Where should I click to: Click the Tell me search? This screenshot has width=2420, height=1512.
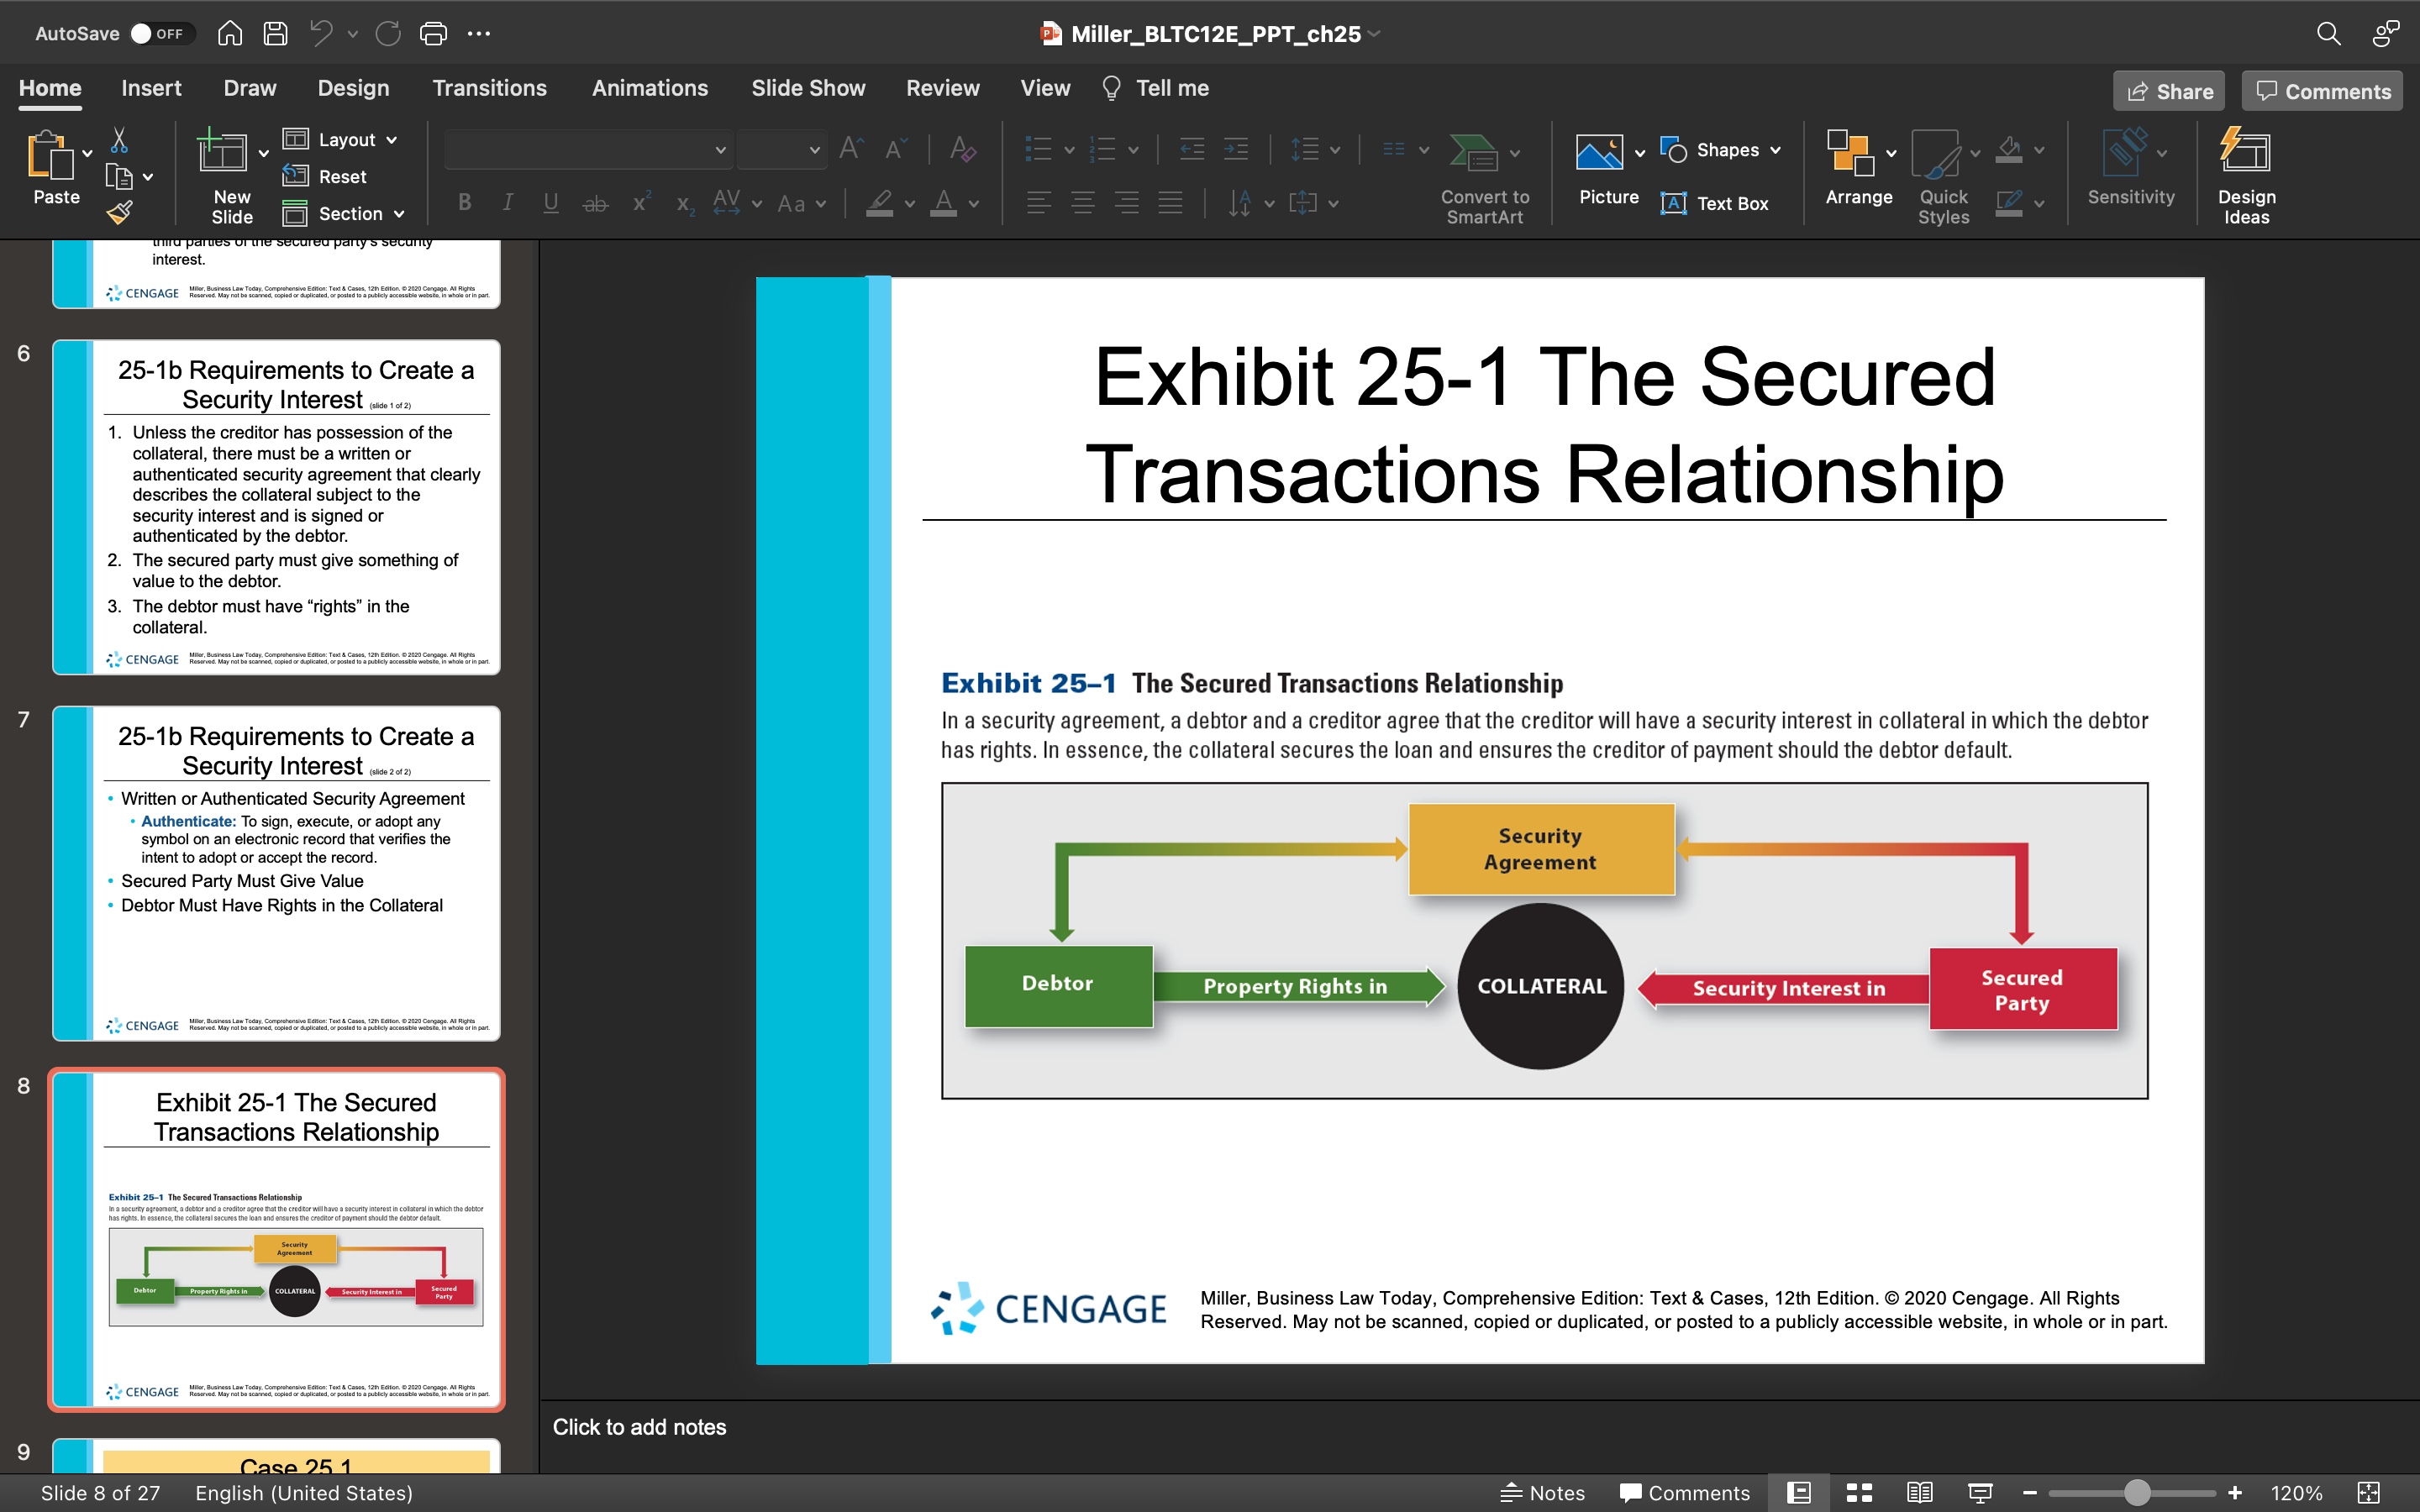coord(1155,88)
